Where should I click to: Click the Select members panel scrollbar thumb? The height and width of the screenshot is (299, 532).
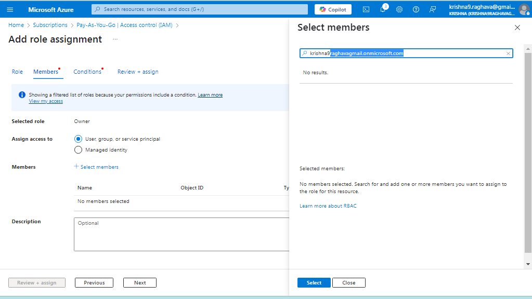coord(528,153)
